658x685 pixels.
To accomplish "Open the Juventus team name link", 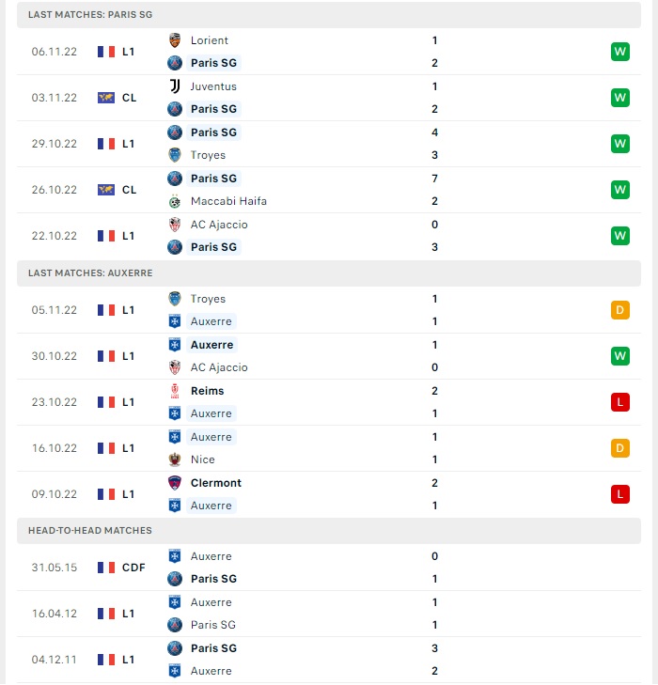I will [x=213, y=86].
